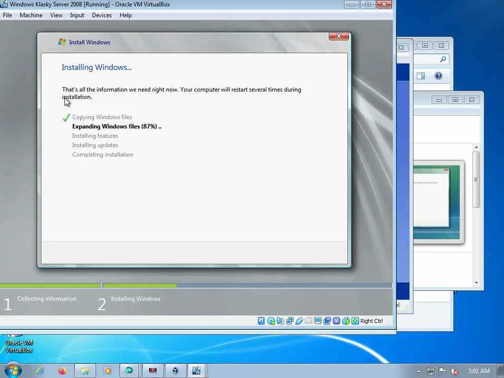Close the Install Windows dialog

pyautogui.click(x=339, y=36)
